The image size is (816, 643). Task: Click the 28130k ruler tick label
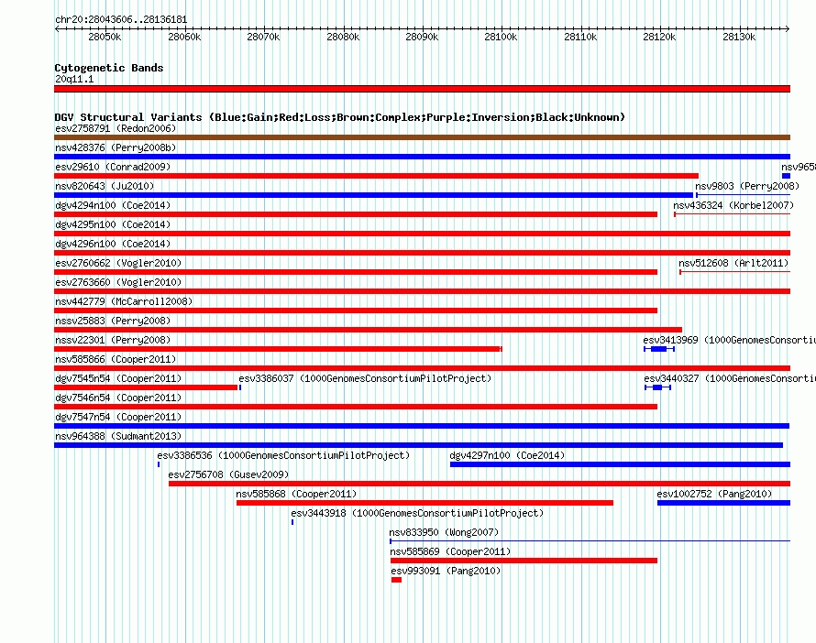pyautogui.click(x=739, y=37)
